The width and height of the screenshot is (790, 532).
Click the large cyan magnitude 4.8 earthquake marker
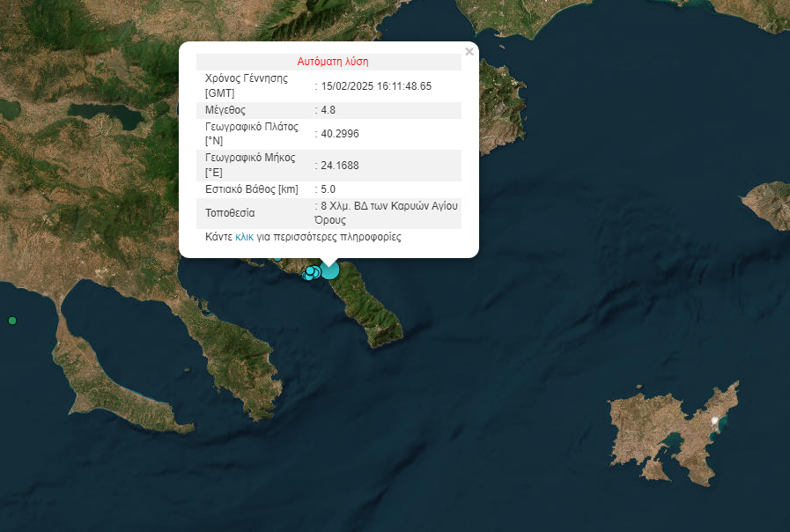(x=329, y=270)
